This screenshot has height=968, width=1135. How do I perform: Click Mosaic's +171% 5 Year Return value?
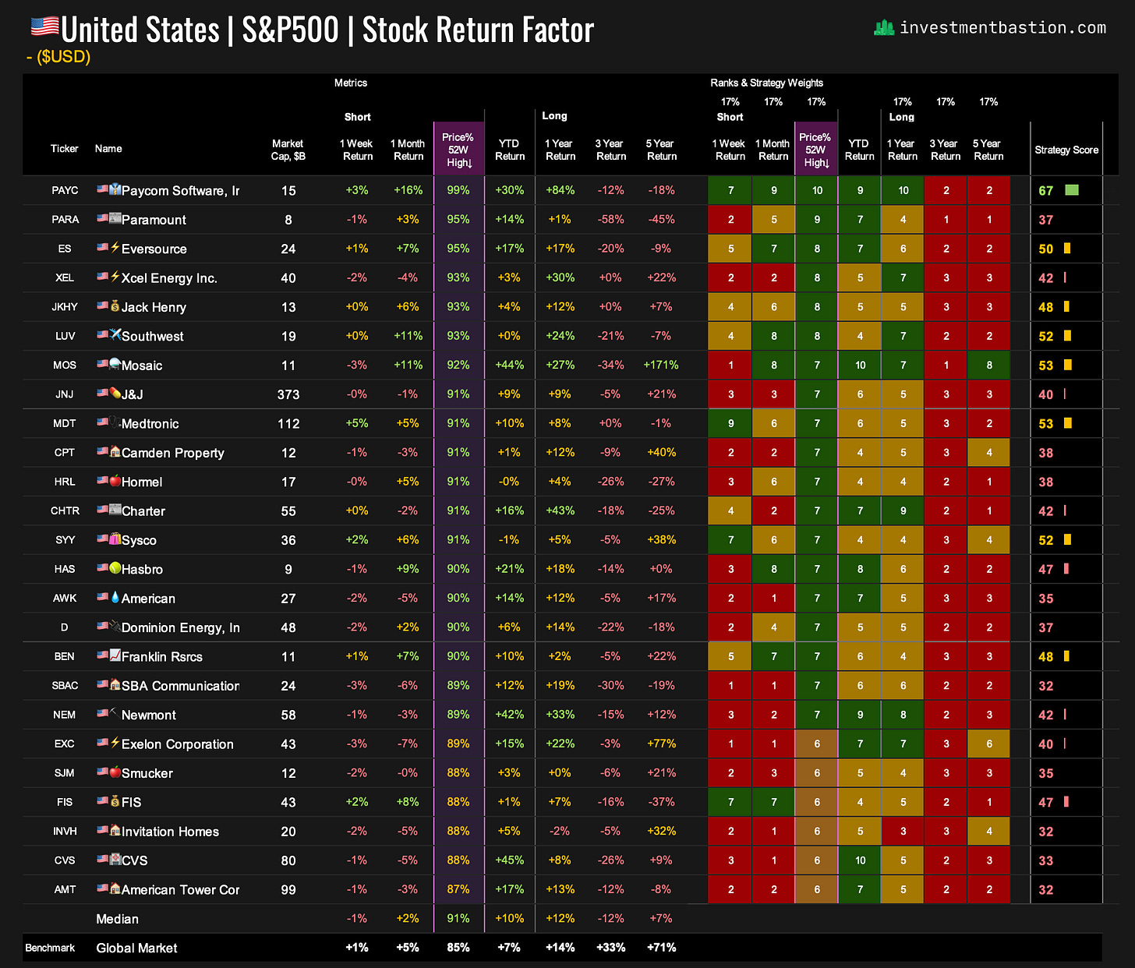[661, 365]
